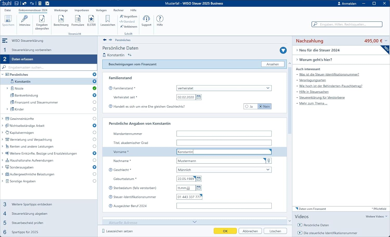
Task: Click the undo arrow in title bar
Action: [24, 3]
